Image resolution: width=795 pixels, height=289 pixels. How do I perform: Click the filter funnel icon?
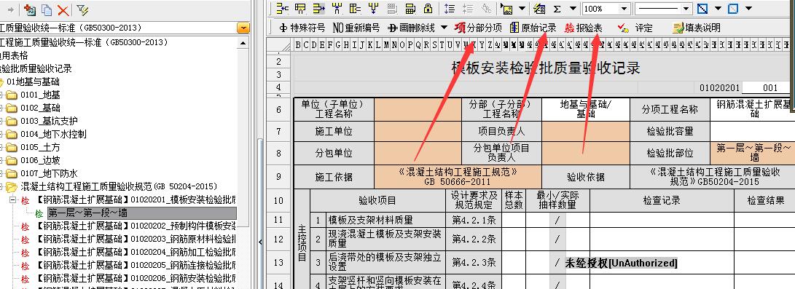click(82, 9)
